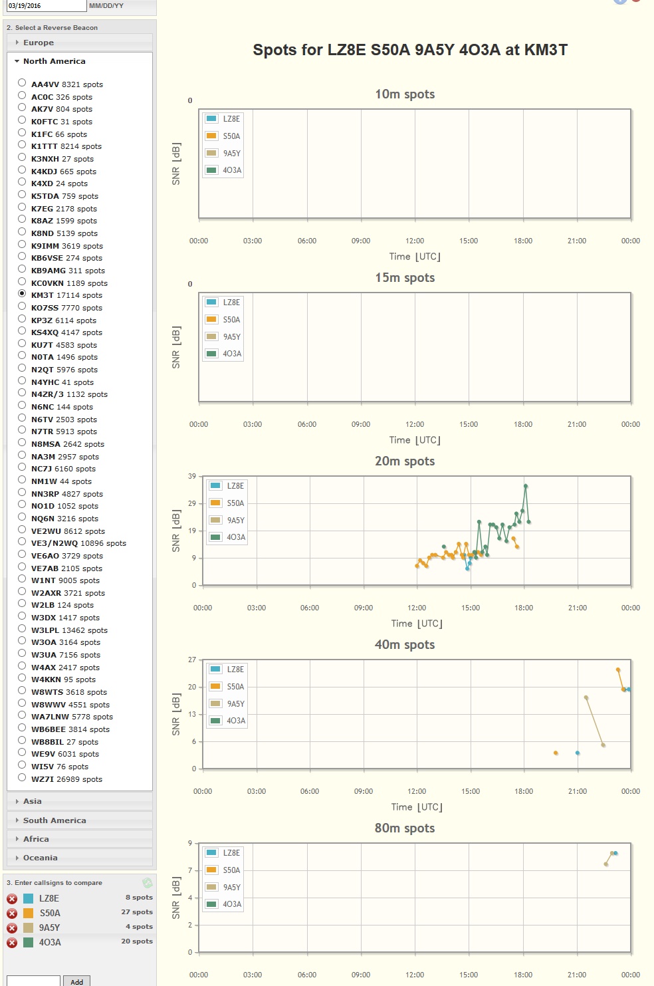Image resolution: width=654 pixels, height=986 pixels.
Task: Click the green refresh icon beside callsigns header
Action: [148, 883]
